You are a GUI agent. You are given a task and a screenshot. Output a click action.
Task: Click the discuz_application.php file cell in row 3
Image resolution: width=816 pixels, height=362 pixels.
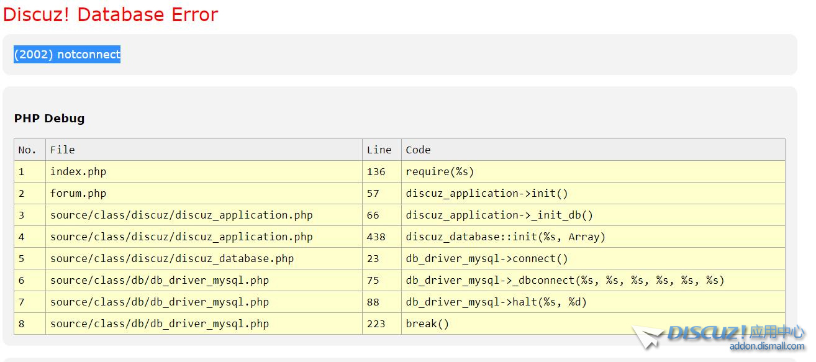pyautogui.click(x=204, y=215)
